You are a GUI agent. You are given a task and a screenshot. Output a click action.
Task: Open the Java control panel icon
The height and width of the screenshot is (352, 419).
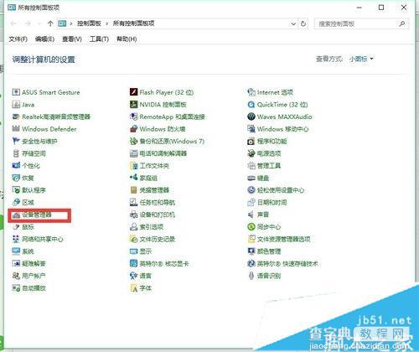click(x=16, y=105)
